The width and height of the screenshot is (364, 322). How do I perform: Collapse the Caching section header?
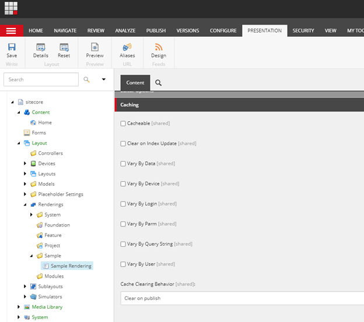point(239,105)
